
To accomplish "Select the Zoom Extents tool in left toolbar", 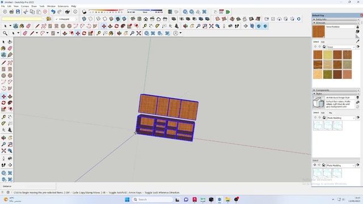I will click(3, 151).
